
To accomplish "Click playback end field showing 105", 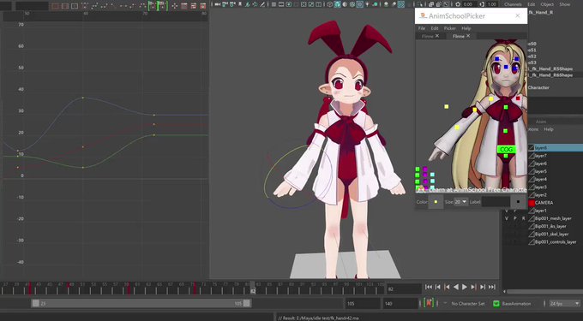I will [363, 303].
